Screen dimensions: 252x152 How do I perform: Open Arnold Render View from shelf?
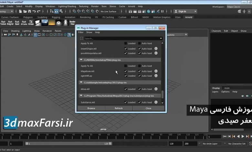[x=72, y=23]
